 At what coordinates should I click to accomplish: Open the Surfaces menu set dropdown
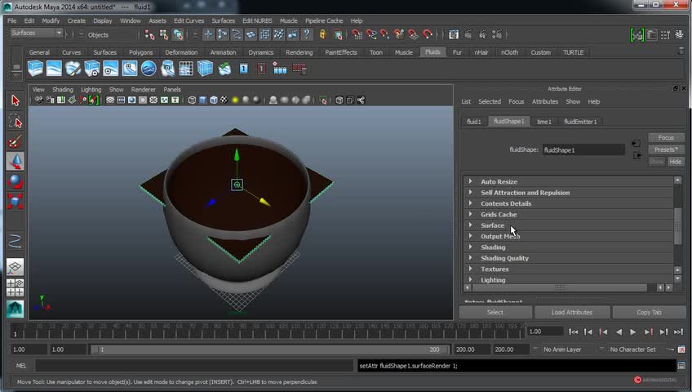37,33
